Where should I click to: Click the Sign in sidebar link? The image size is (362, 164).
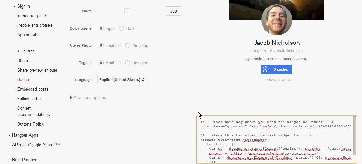coord(24,6)
